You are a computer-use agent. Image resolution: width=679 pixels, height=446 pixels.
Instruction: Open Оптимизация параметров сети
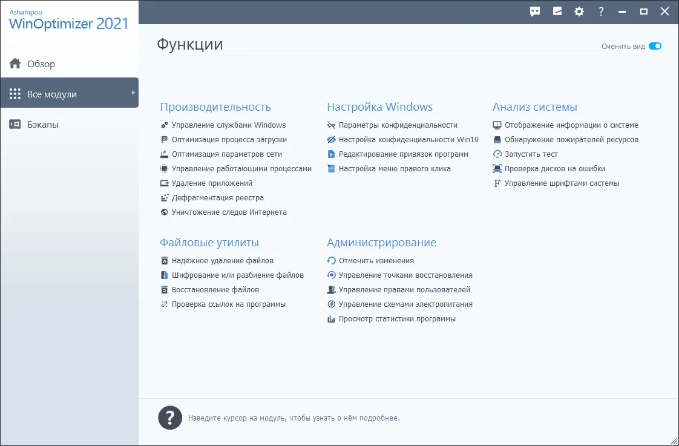227,154
